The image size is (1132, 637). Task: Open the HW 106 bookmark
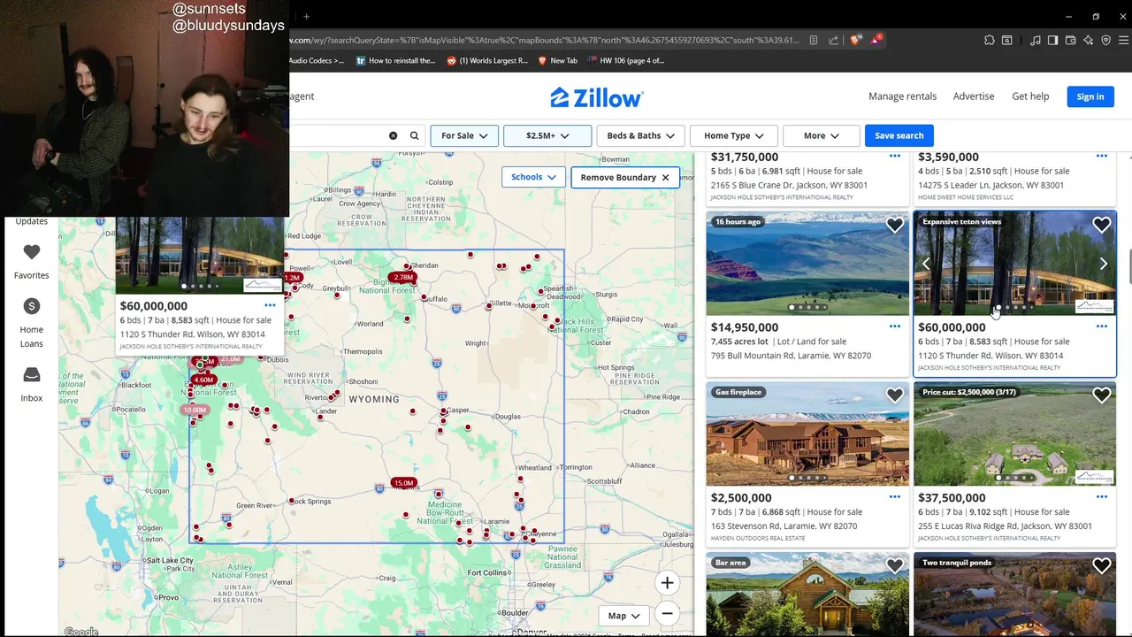point(624,61)
